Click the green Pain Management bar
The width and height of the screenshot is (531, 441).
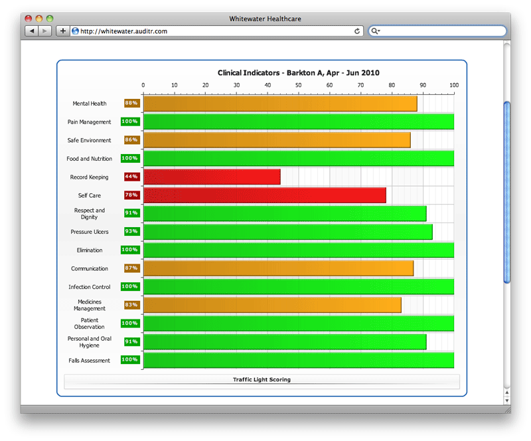(x=298, y=122)
